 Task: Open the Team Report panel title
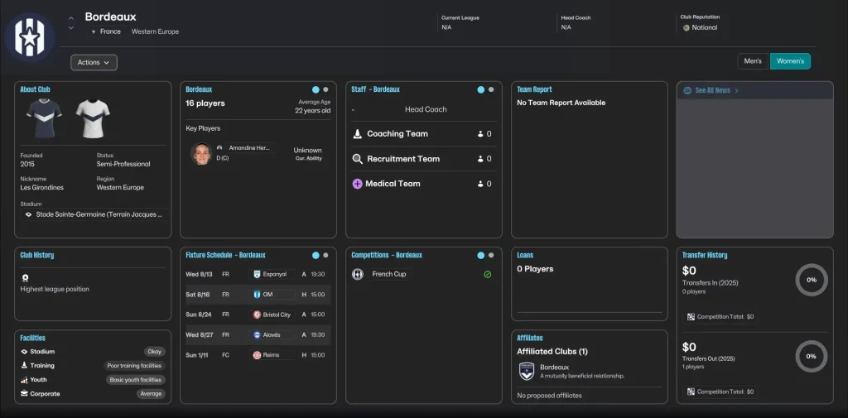pyautogui.click(x=534, y=89)
